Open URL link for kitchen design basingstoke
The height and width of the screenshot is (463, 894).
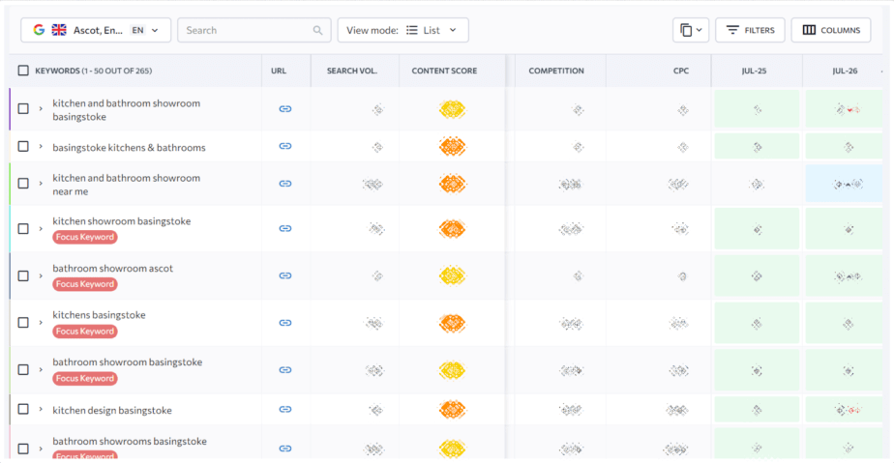pos(285,410)
